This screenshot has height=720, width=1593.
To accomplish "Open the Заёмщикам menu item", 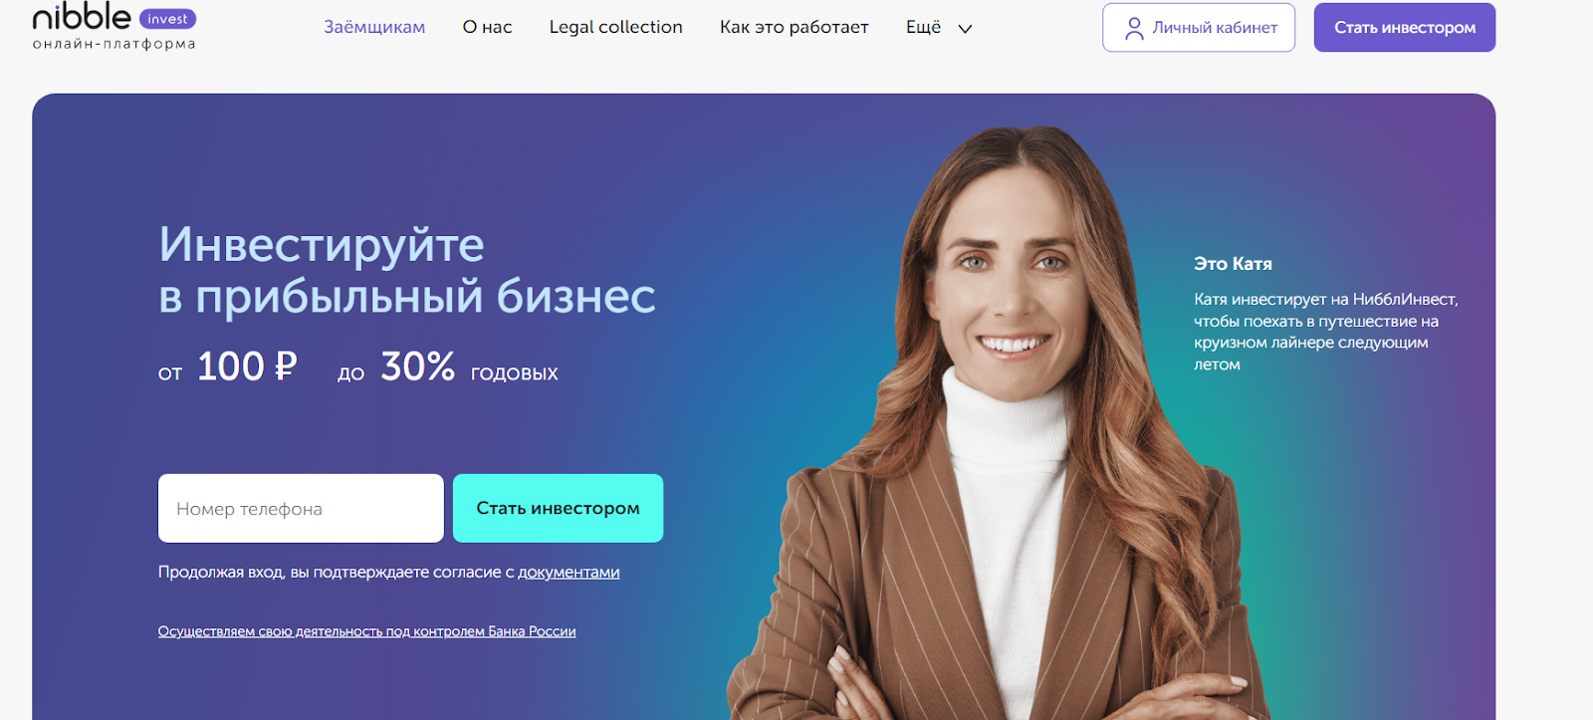I will click(x=374, y=27).
